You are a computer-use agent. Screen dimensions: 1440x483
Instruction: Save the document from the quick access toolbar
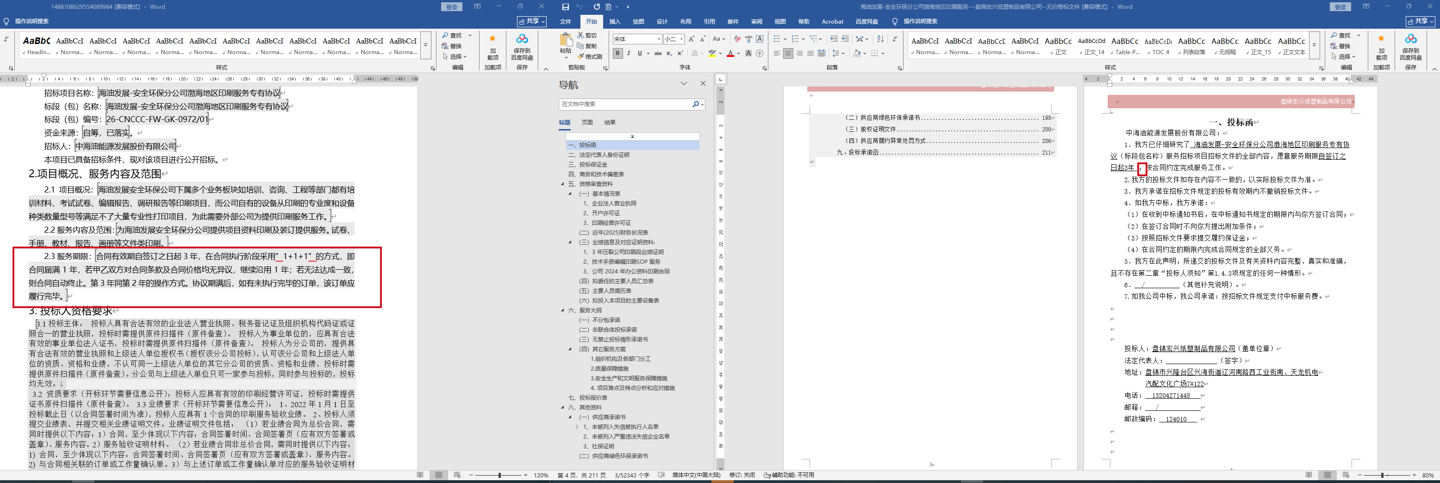[x=565, y=6]
